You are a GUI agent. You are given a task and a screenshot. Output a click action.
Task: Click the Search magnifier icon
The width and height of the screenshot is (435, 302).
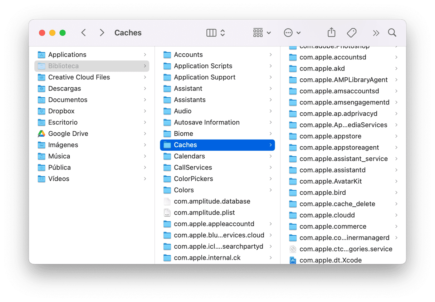[392, 33]
